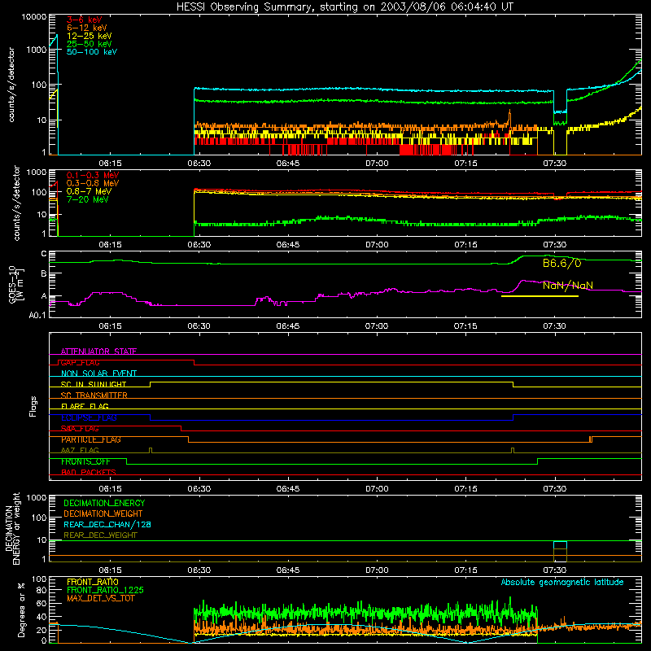Screen dimensions: 651x651
Task: Click the REAR_DEC_CHAN/128 legend label
Action: tap(107, 524)
